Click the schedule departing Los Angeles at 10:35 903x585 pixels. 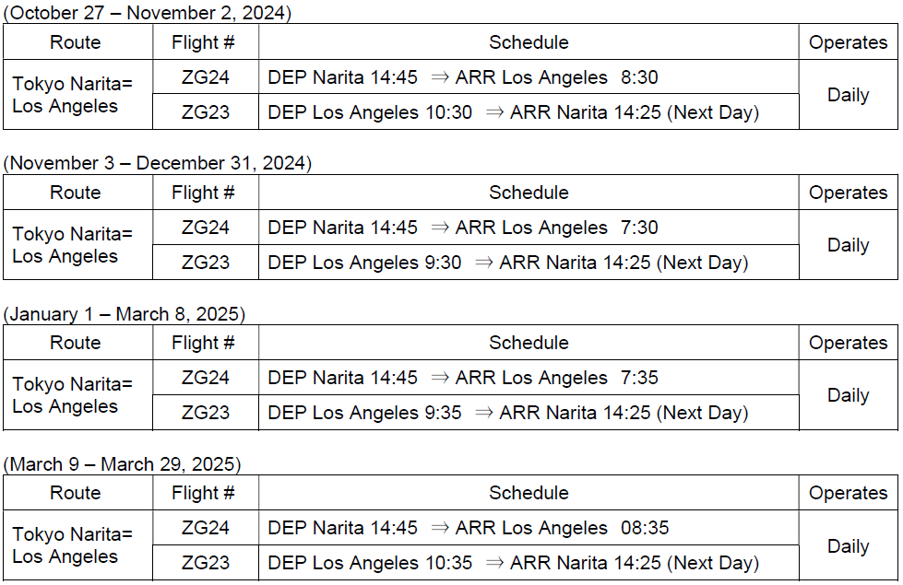pyautogui.click(x=513, y=563)
